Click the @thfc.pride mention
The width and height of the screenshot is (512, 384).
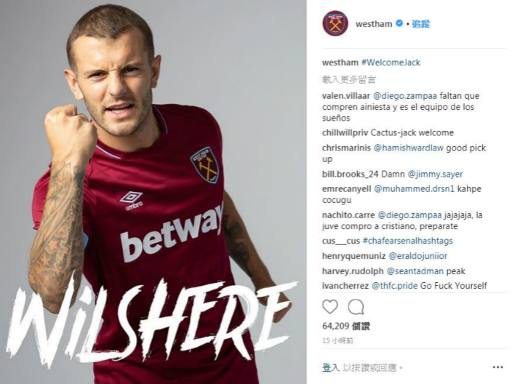[394, 286]
